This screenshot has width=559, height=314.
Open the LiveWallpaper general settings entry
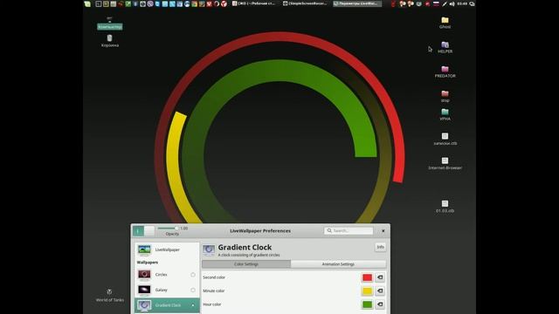click(x=167, y=250)
